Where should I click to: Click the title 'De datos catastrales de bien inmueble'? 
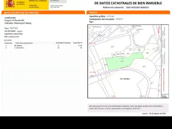128,3
